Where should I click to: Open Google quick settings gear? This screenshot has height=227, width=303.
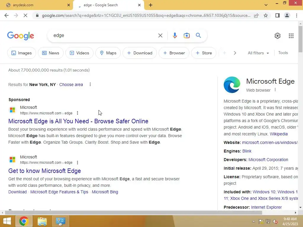click(x=278, y=36)
